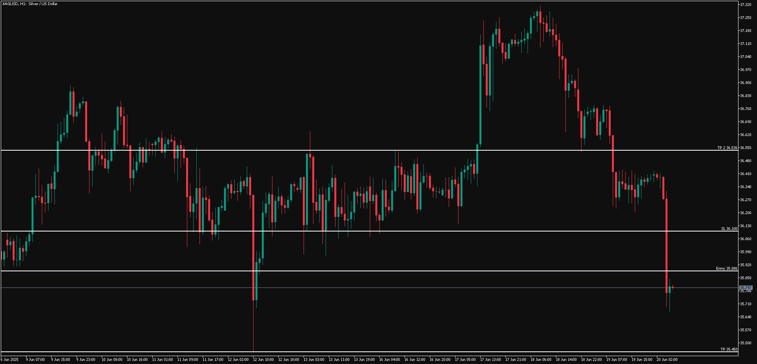Click the 36.060 price axis label
The width and height of the screenshot is (757, 364).
click(x=746, y=239)
